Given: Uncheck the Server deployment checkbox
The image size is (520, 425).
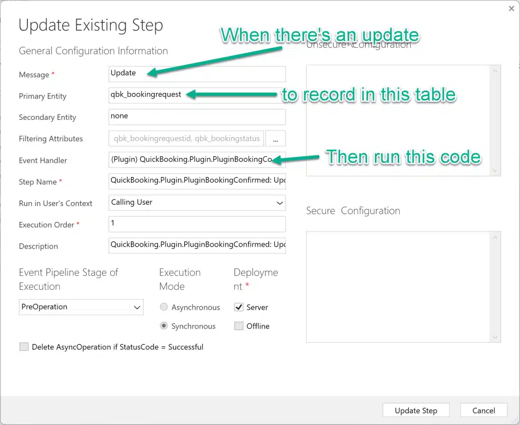Looking at the screenshot, I should [x=239, y=307].
